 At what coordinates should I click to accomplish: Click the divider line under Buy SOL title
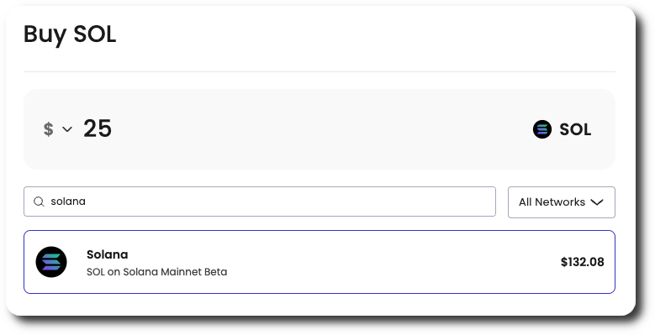click(320, 71)
